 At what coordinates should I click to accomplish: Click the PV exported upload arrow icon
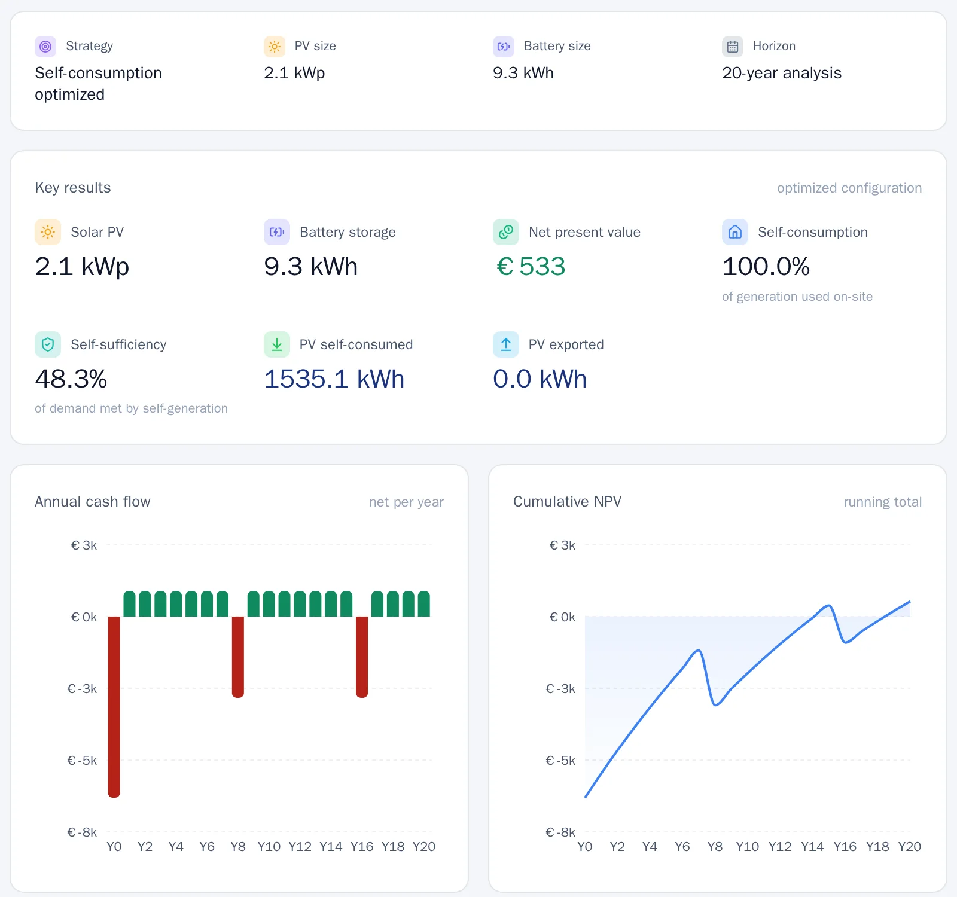[x=506, y=344]
